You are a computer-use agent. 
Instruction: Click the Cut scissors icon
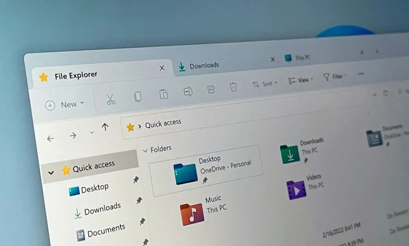tap(111, 99)
